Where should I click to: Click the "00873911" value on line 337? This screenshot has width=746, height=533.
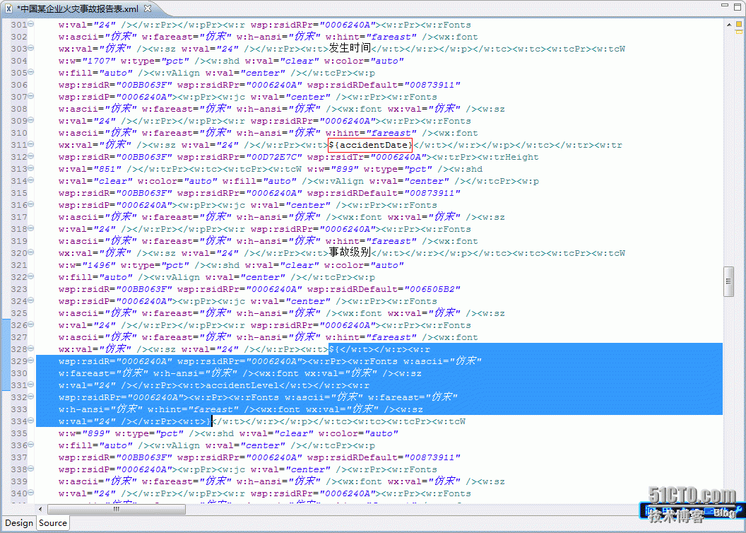(x=432, y=457)
